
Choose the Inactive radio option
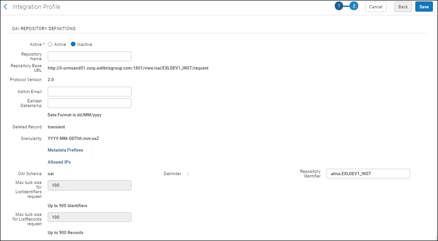click(x=73, y=44)
